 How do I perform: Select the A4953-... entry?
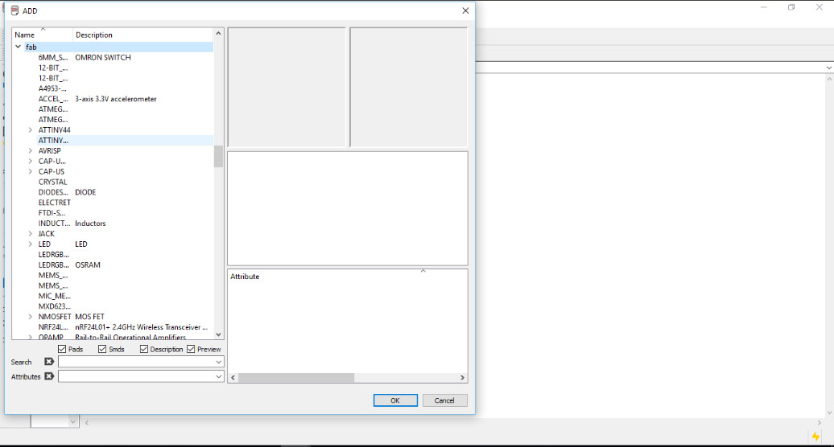coord(125,88)
